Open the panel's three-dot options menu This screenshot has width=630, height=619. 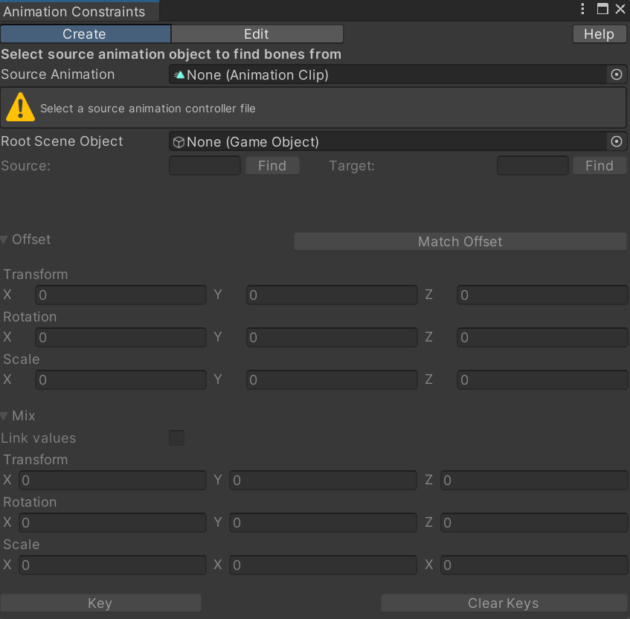[x=582, y=9]
